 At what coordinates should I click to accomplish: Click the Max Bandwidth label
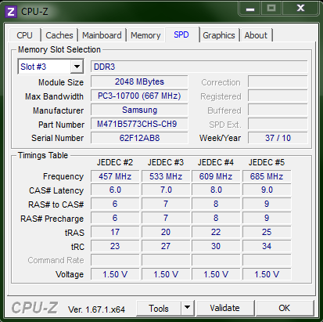coord(54,96)
